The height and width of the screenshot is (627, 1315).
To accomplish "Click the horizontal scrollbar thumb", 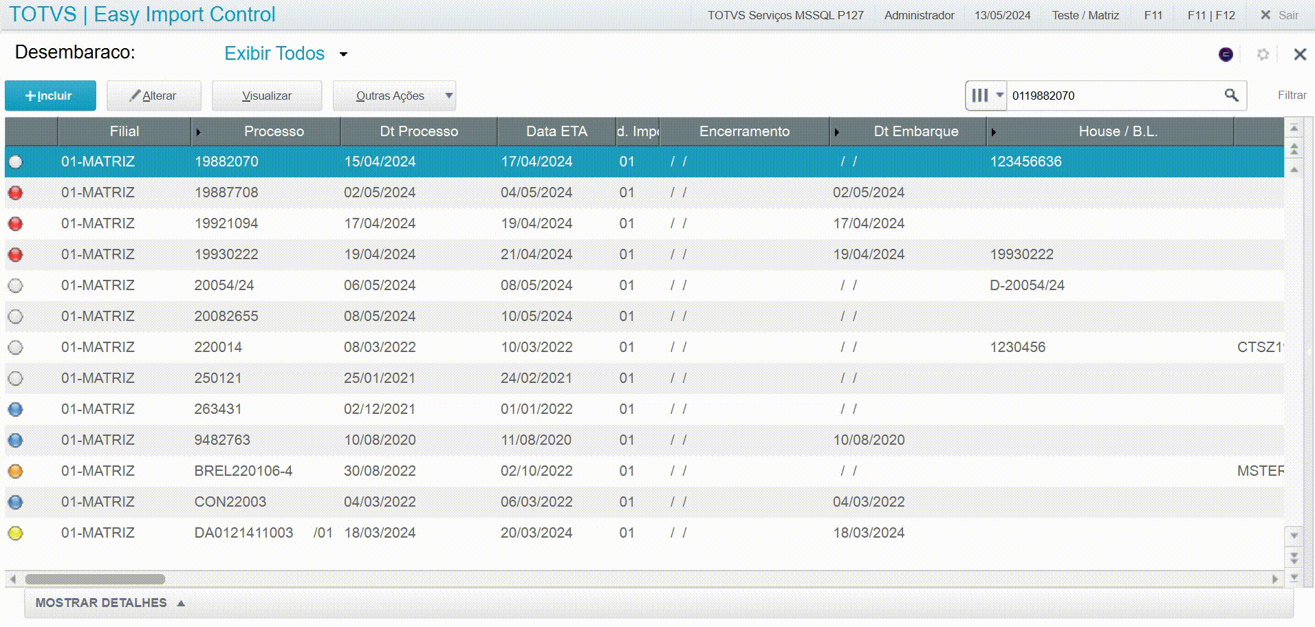I will (95, 579).
